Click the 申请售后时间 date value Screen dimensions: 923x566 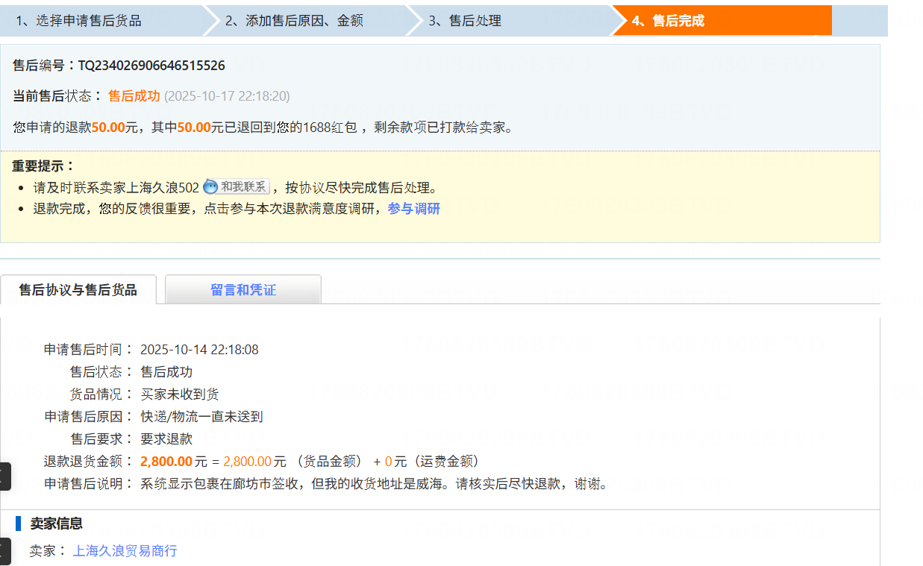pos(199,350)
